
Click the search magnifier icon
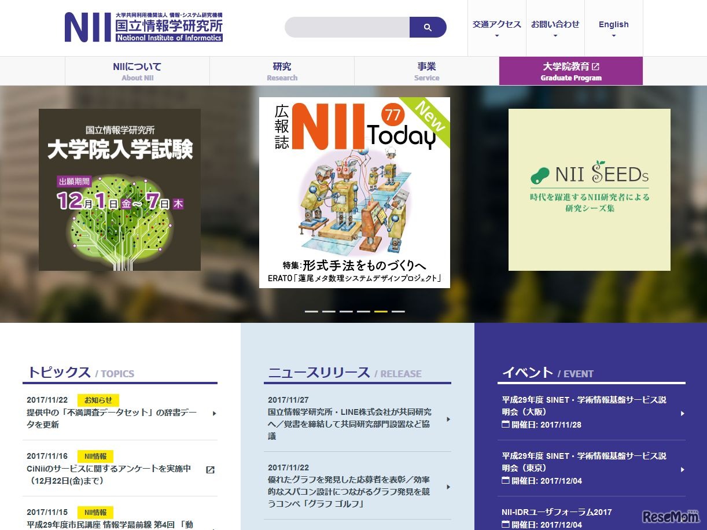[428, 27]
